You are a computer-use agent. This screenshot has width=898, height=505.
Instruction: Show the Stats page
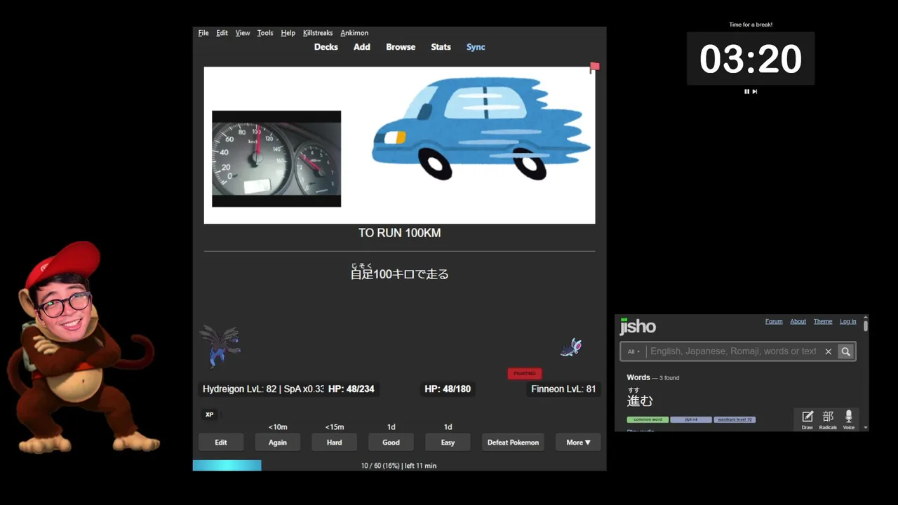click(x=441, y=47)
